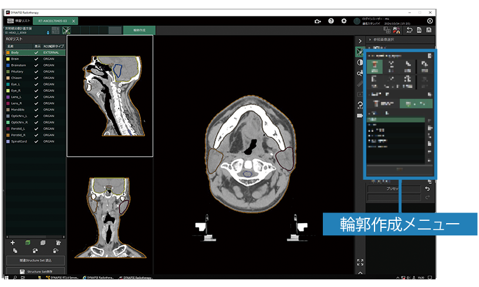The height and width of the screenshot is (287, 479).
Task: Click the four-arrow fullscreen expand icon
Action: 360,262
